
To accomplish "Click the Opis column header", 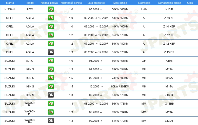I will (190, 3).
